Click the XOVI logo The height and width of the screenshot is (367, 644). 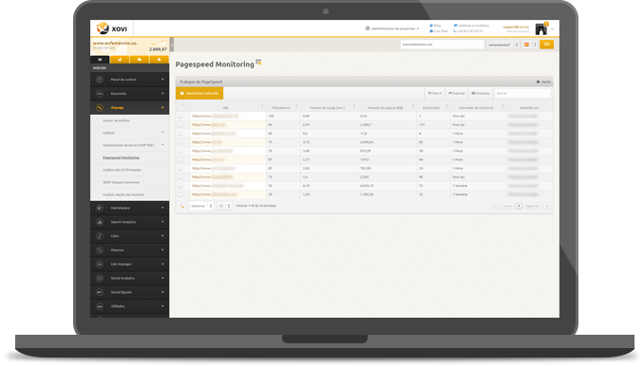(x=112, y=28)
